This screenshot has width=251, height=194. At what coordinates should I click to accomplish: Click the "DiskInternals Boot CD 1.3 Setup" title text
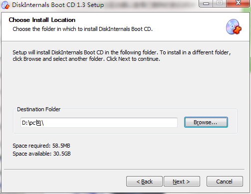(58, 5)
